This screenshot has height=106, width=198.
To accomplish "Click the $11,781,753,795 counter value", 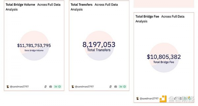I will click(x=34, y=46).
